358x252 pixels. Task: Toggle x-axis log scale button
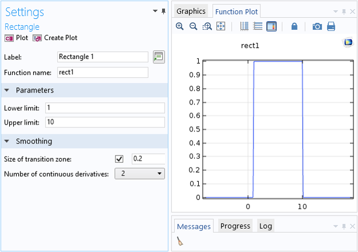click(244, 26)
